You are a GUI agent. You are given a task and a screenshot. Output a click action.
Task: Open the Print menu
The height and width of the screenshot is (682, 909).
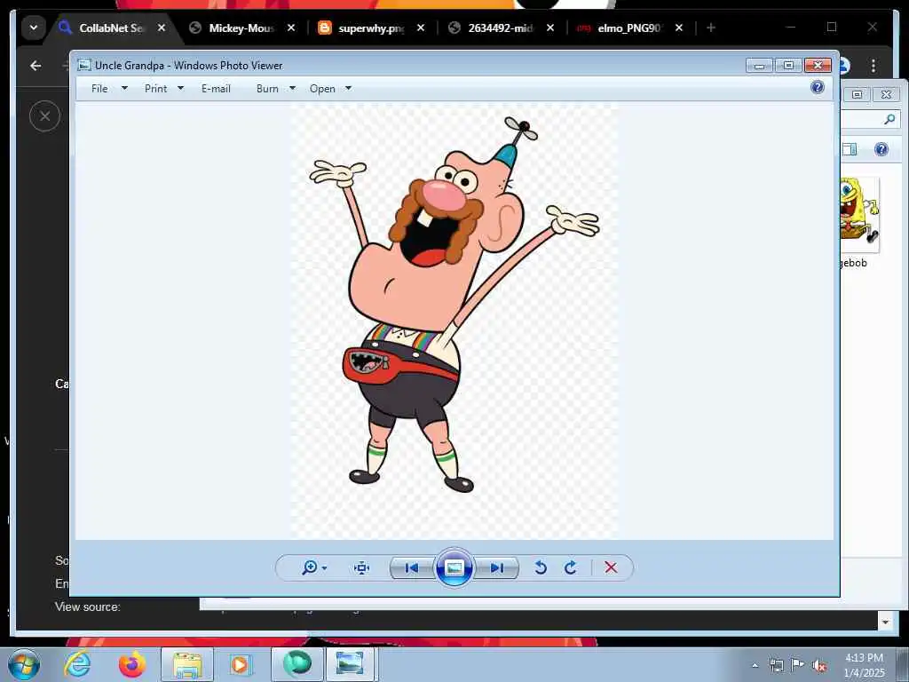click(x=156, y=89)
